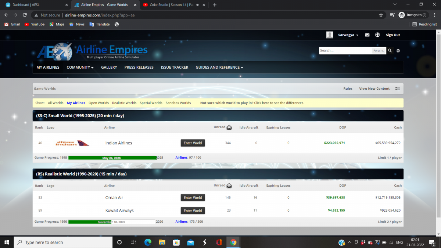Open View New Content
441x248 pixels.
[x=374, y=89]
